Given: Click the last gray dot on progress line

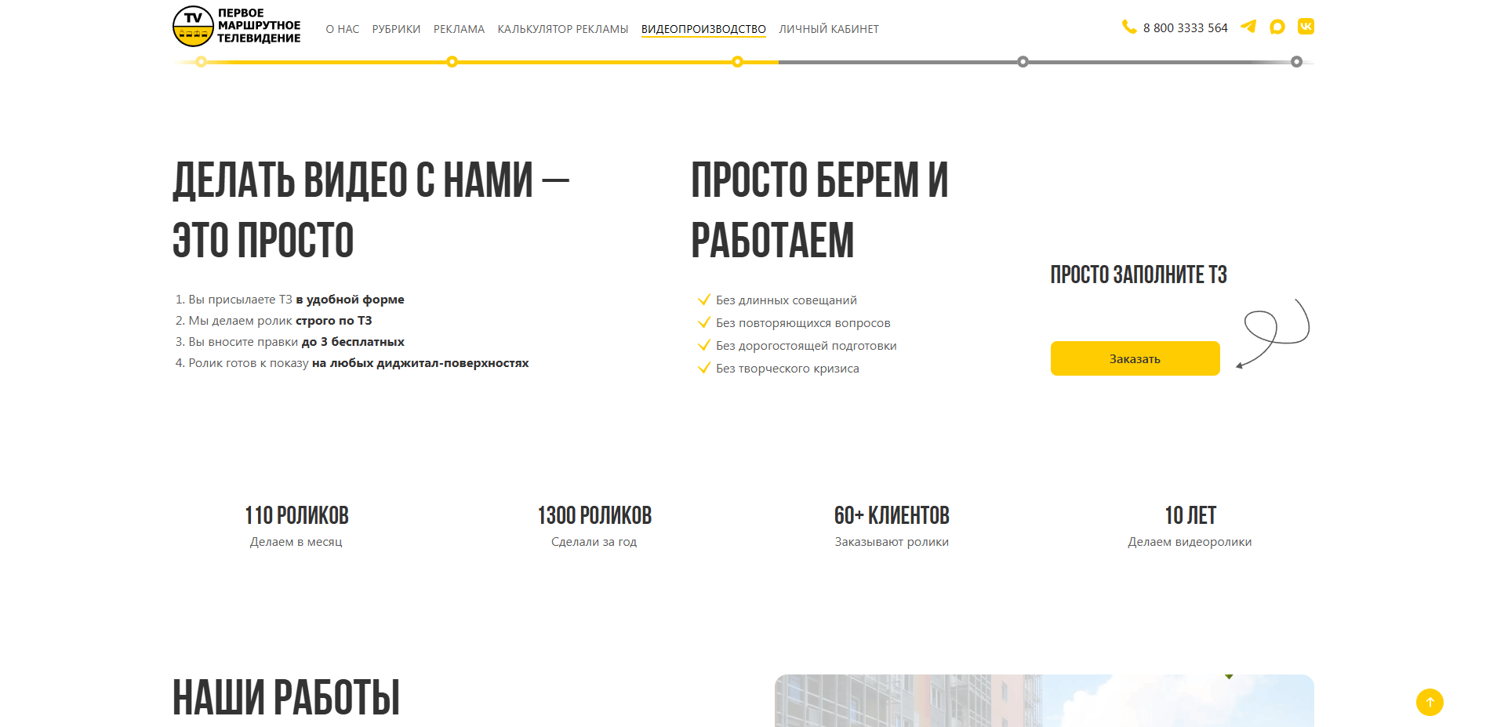Looking at the screenshot, I should click(x=1296, y=62).
